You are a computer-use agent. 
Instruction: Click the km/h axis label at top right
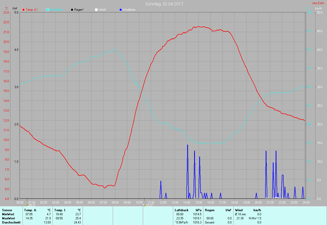318,8
